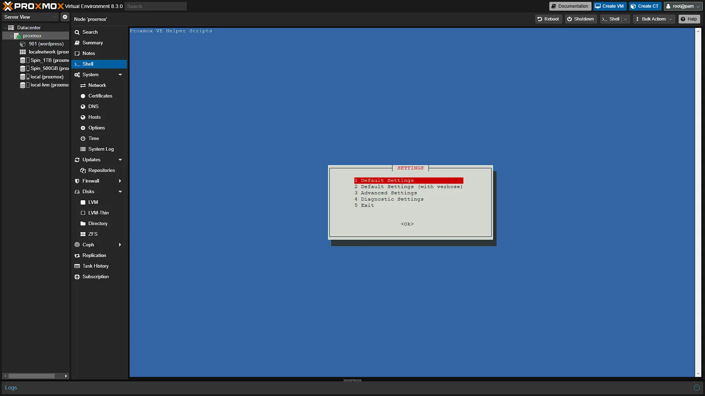Click the Server View settings gear icon
Viewport: 705px width, 396px height.
pyautogui.click(x=65, y=17)
